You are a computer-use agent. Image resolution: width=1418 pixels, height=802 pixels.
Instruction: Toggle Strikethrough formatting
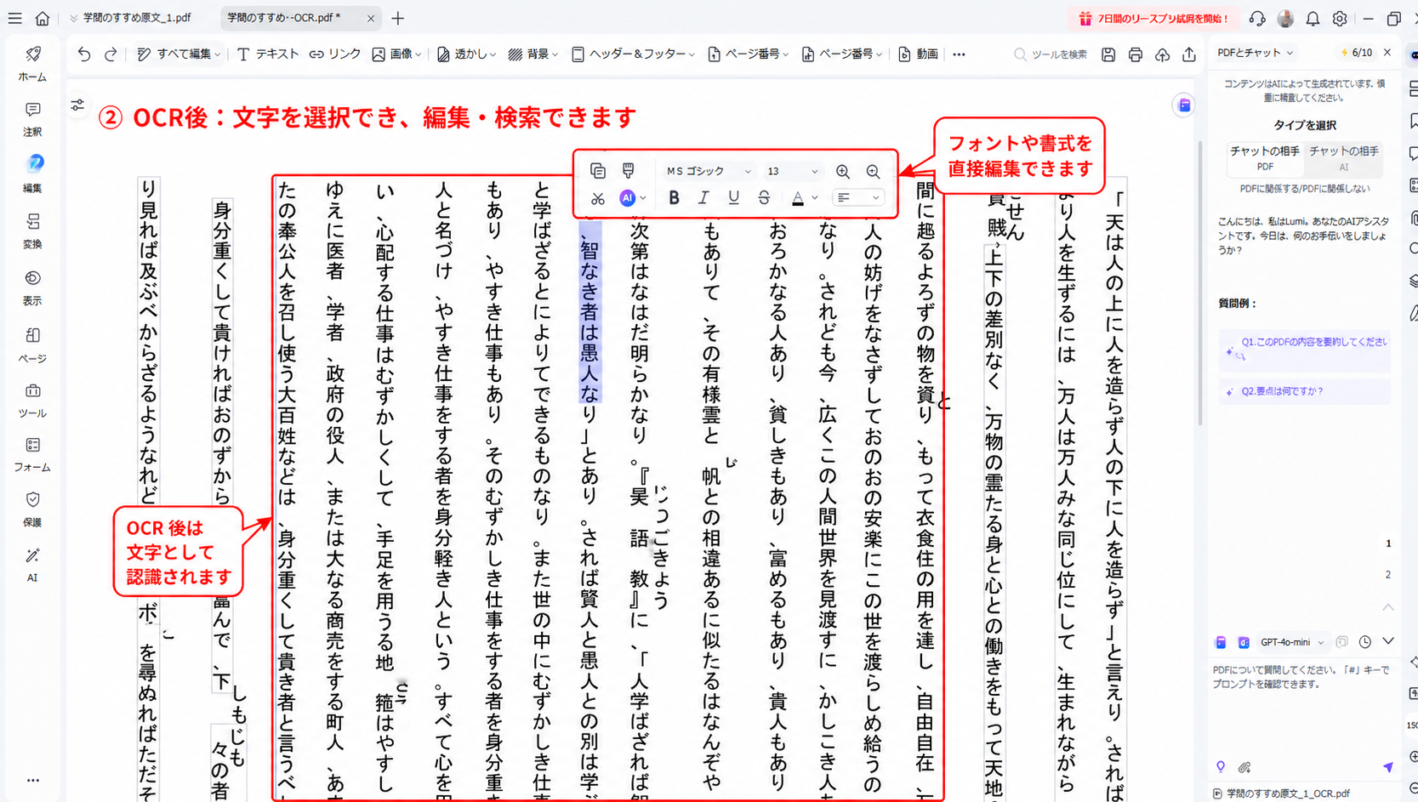tap(764, 198)
